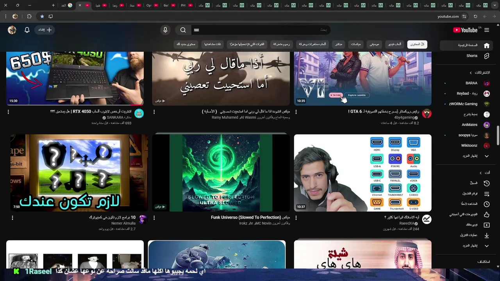Play the 'لازم تكون عندك' thumbnail video

click(79, 173)
